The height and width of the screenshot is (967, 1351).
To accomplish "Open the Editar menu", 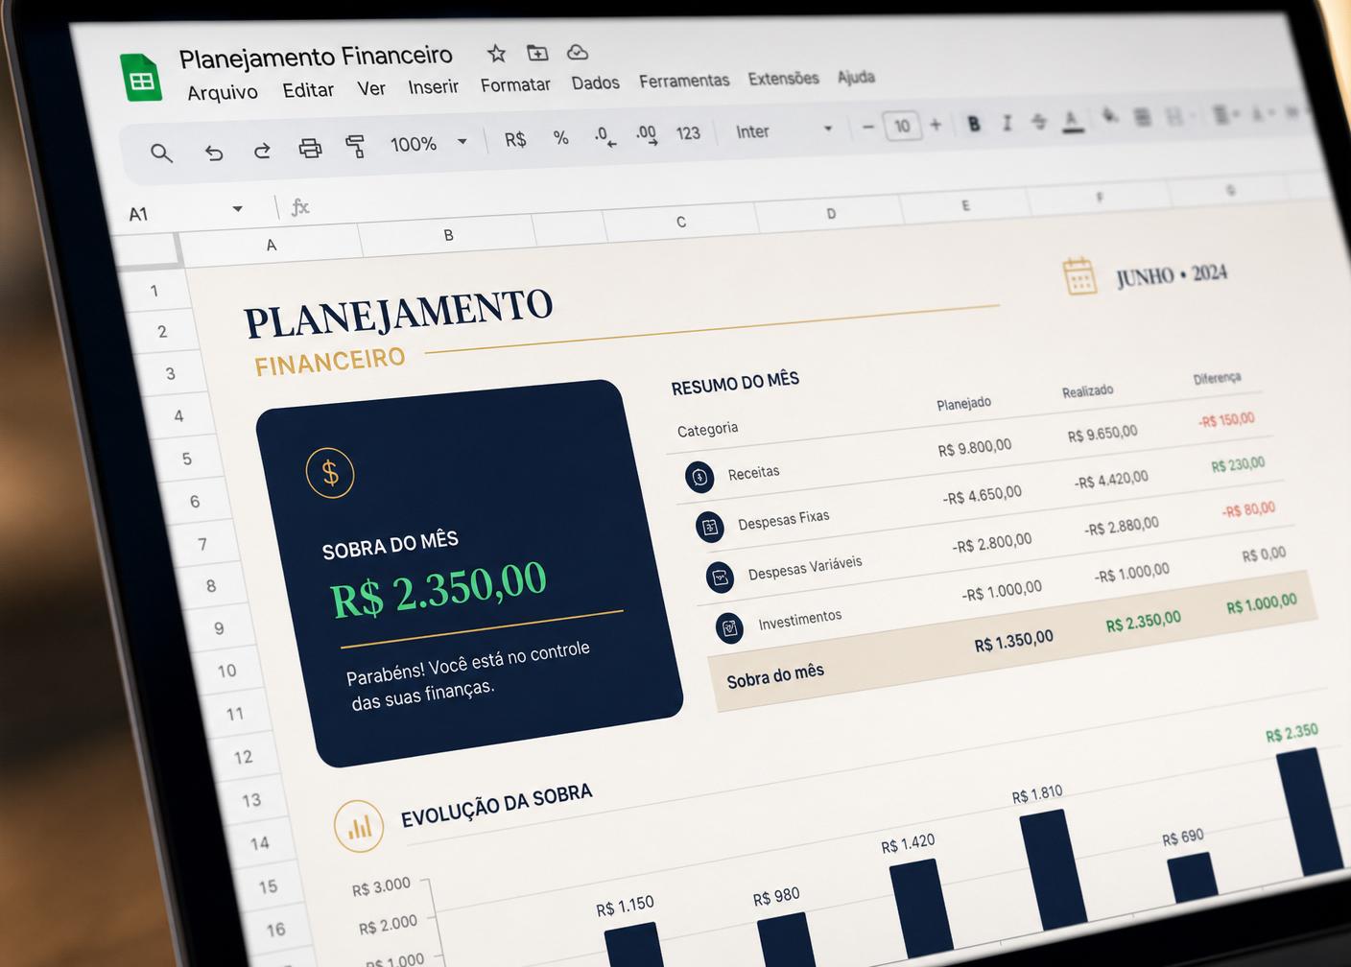I will [308, 90].
